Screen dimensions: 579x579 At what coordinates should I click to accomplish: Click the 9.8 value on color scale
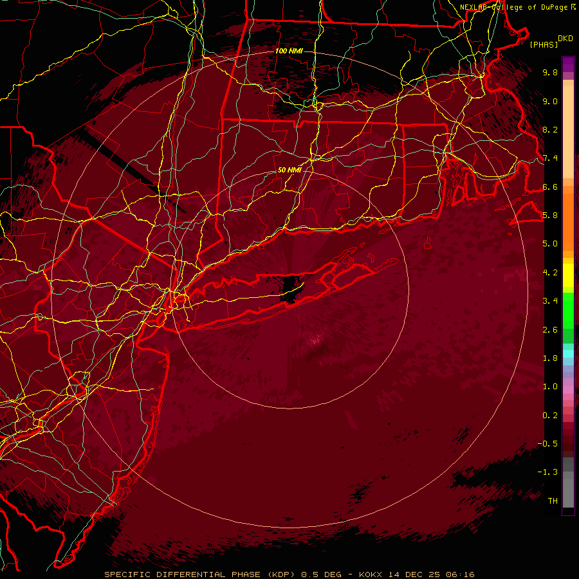pos(550,72)
